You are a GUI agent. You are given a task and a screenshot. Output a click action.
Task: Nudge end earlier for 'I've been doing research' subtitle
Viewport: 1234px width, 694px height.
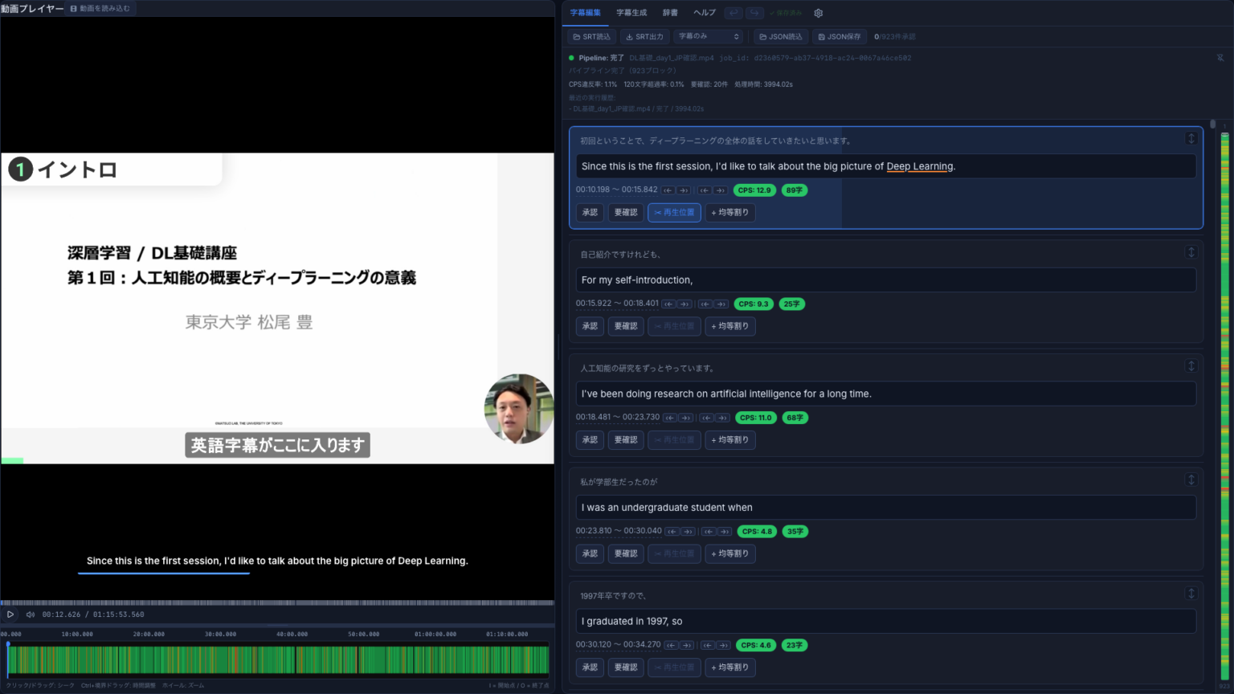(x=707, y=418)
